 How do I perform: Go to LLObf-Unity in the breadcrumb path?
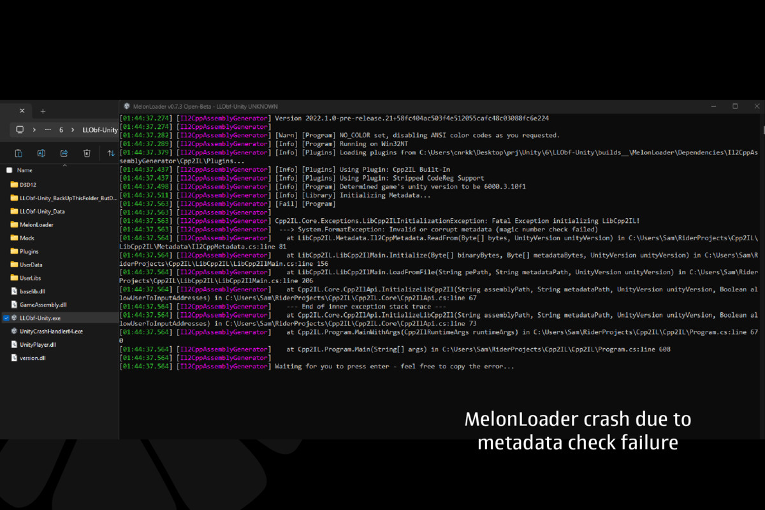click(x=100, y=129)
